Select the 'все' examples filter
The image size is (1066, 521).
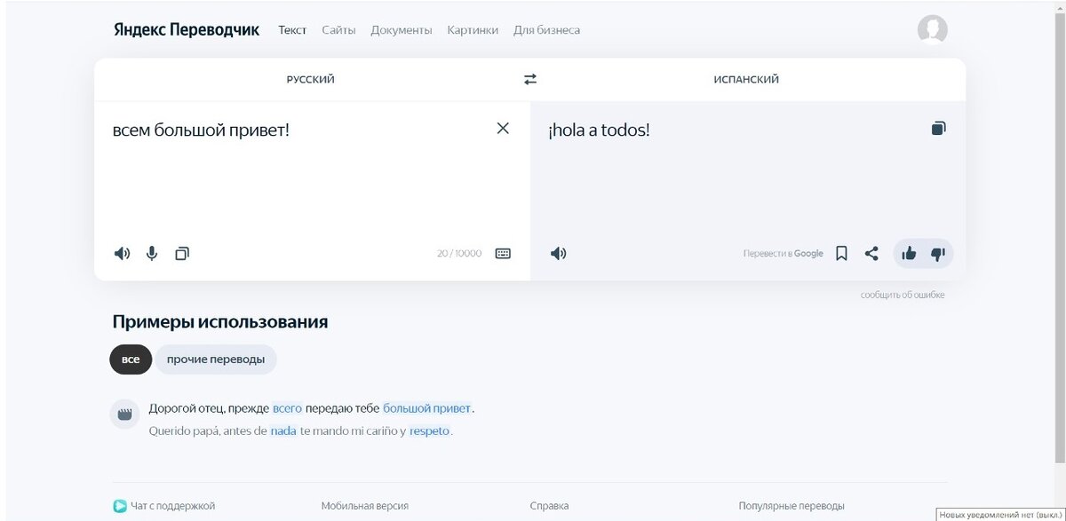pyautogui.click(x=131, y=359)
